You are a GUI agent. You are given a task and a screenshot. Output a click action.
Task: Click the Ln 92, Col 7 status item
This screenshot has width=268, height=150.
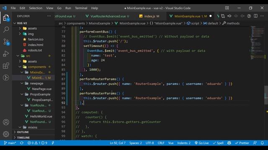pos(118,143)
